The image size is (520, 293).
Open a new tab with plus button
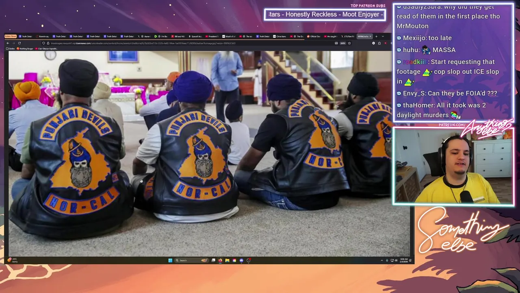pos(376,36)
